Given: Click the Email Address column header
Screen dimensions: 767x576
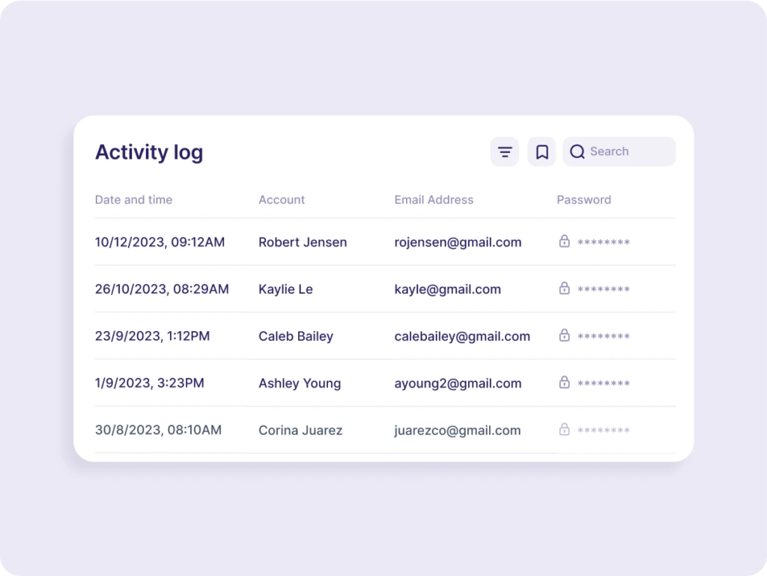Looking at the screenshot, I should tap(434, 199).
